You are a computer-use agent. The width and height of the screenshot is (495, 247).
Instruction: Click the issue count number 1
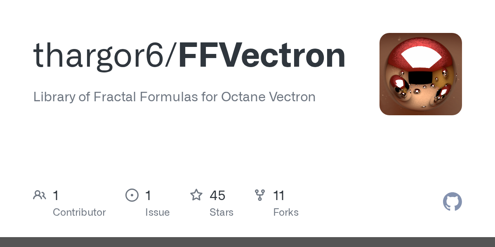coord(148,196)
